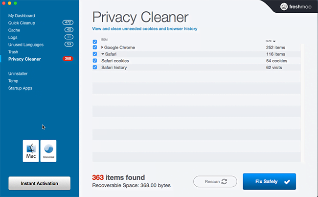
Task: Open the Uninstaller section
Action: pos(18,74)
